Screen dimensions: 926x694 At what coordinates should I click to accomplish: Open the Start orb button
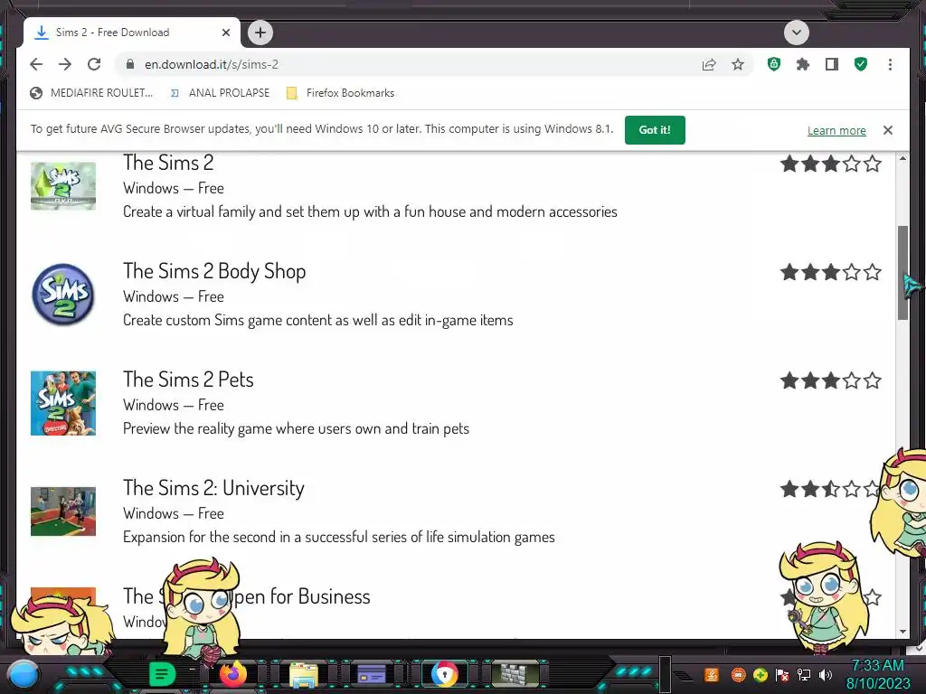(x=24, y=674)
